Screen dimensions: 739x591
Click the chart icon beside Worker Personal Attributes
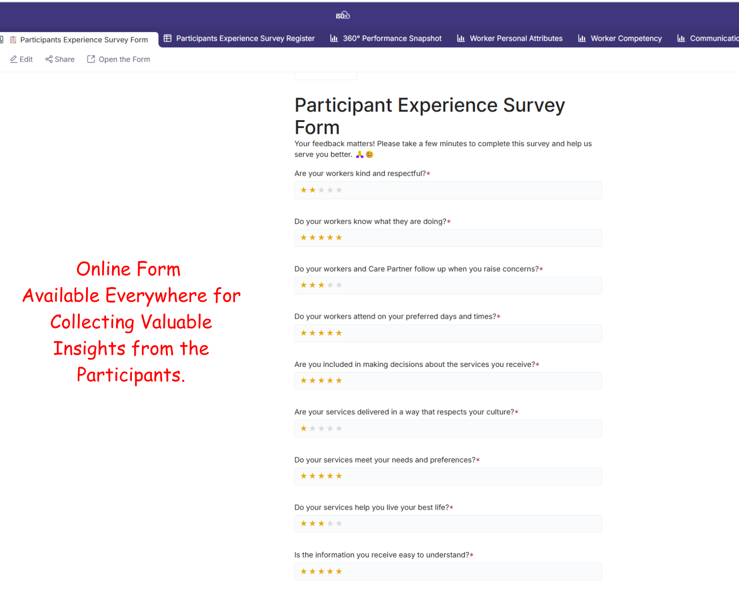tap(461, 38)
